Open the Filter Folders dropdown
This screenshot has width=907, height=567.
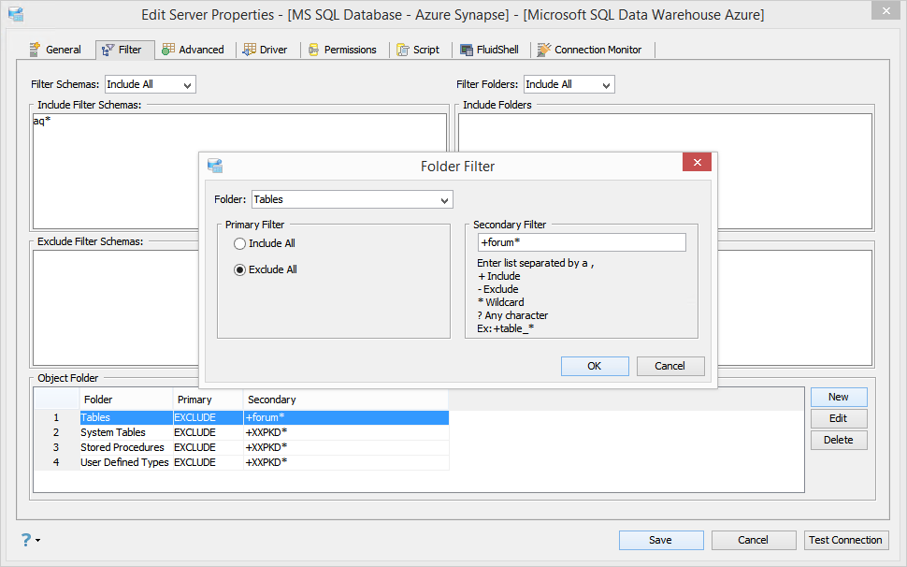pyautogui.click(x=569, y=84)
